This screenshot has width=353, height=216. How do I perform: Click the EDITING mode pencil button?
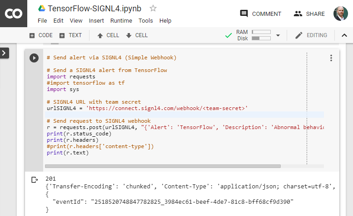coord(311,35)
